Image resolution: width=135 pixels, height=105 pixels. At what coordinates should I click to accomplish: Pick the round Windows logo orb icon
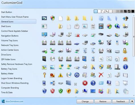pos(109,26)
